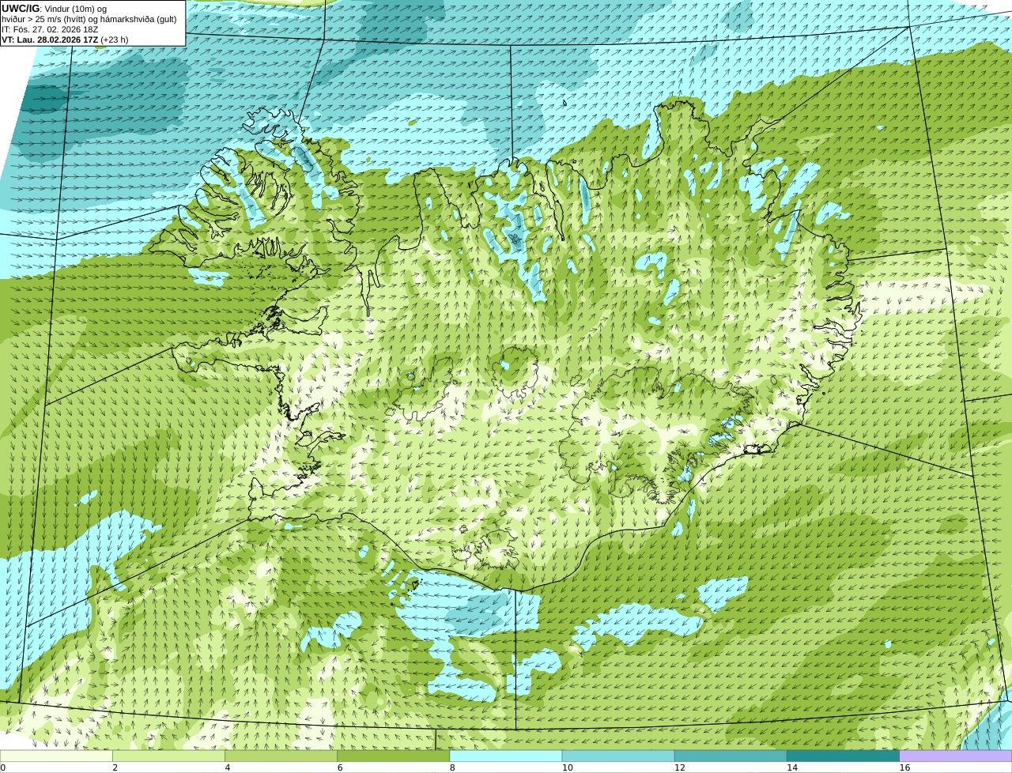Click the line mentioning "hámarkshviða (gult)"
The image size is (1012, 773).
click(89, 19)
